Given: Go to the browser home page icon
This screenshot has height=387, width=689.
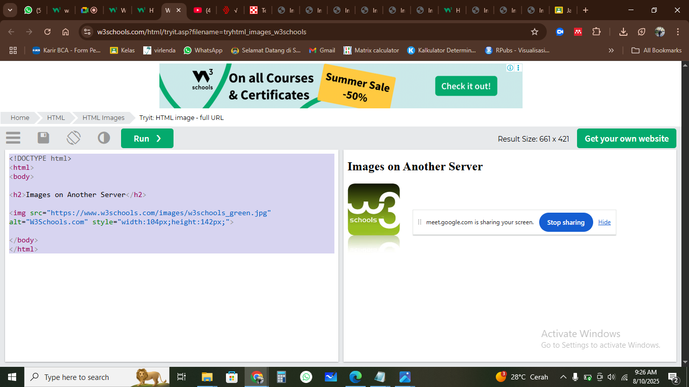Looking at the screenshot, I should [66, 32].
